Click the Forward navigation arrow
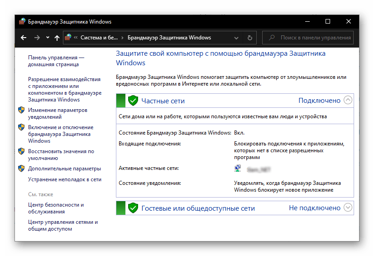The image size is (374, 256). (x=37, y=38)
